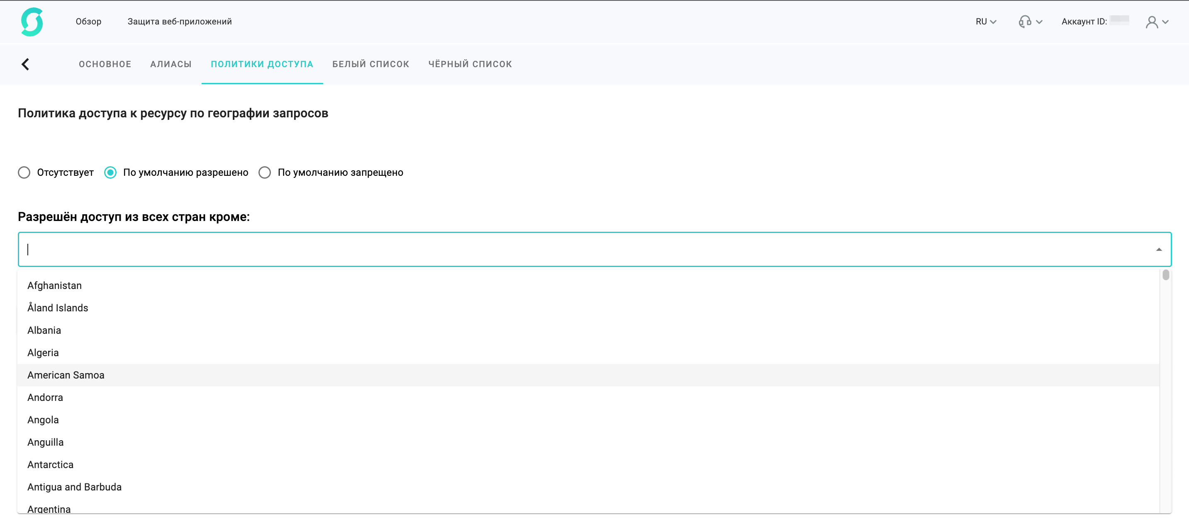
Task: Select По умолчанию разрешено radio option
Action: 110,172
